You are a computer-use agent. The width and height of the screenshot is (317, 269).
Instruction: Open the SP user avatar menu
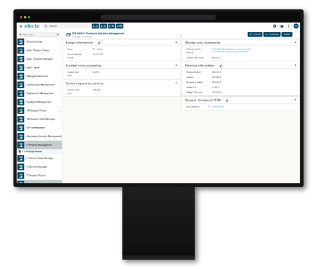296,26
